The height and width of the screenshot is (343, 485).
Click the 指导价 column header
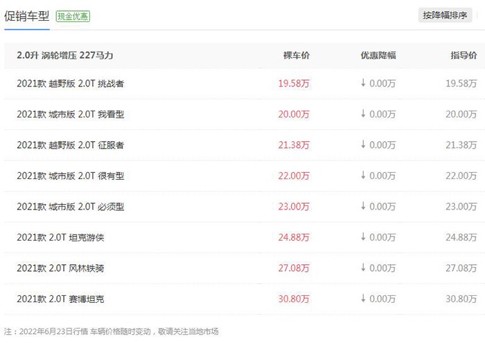point(464,55)
